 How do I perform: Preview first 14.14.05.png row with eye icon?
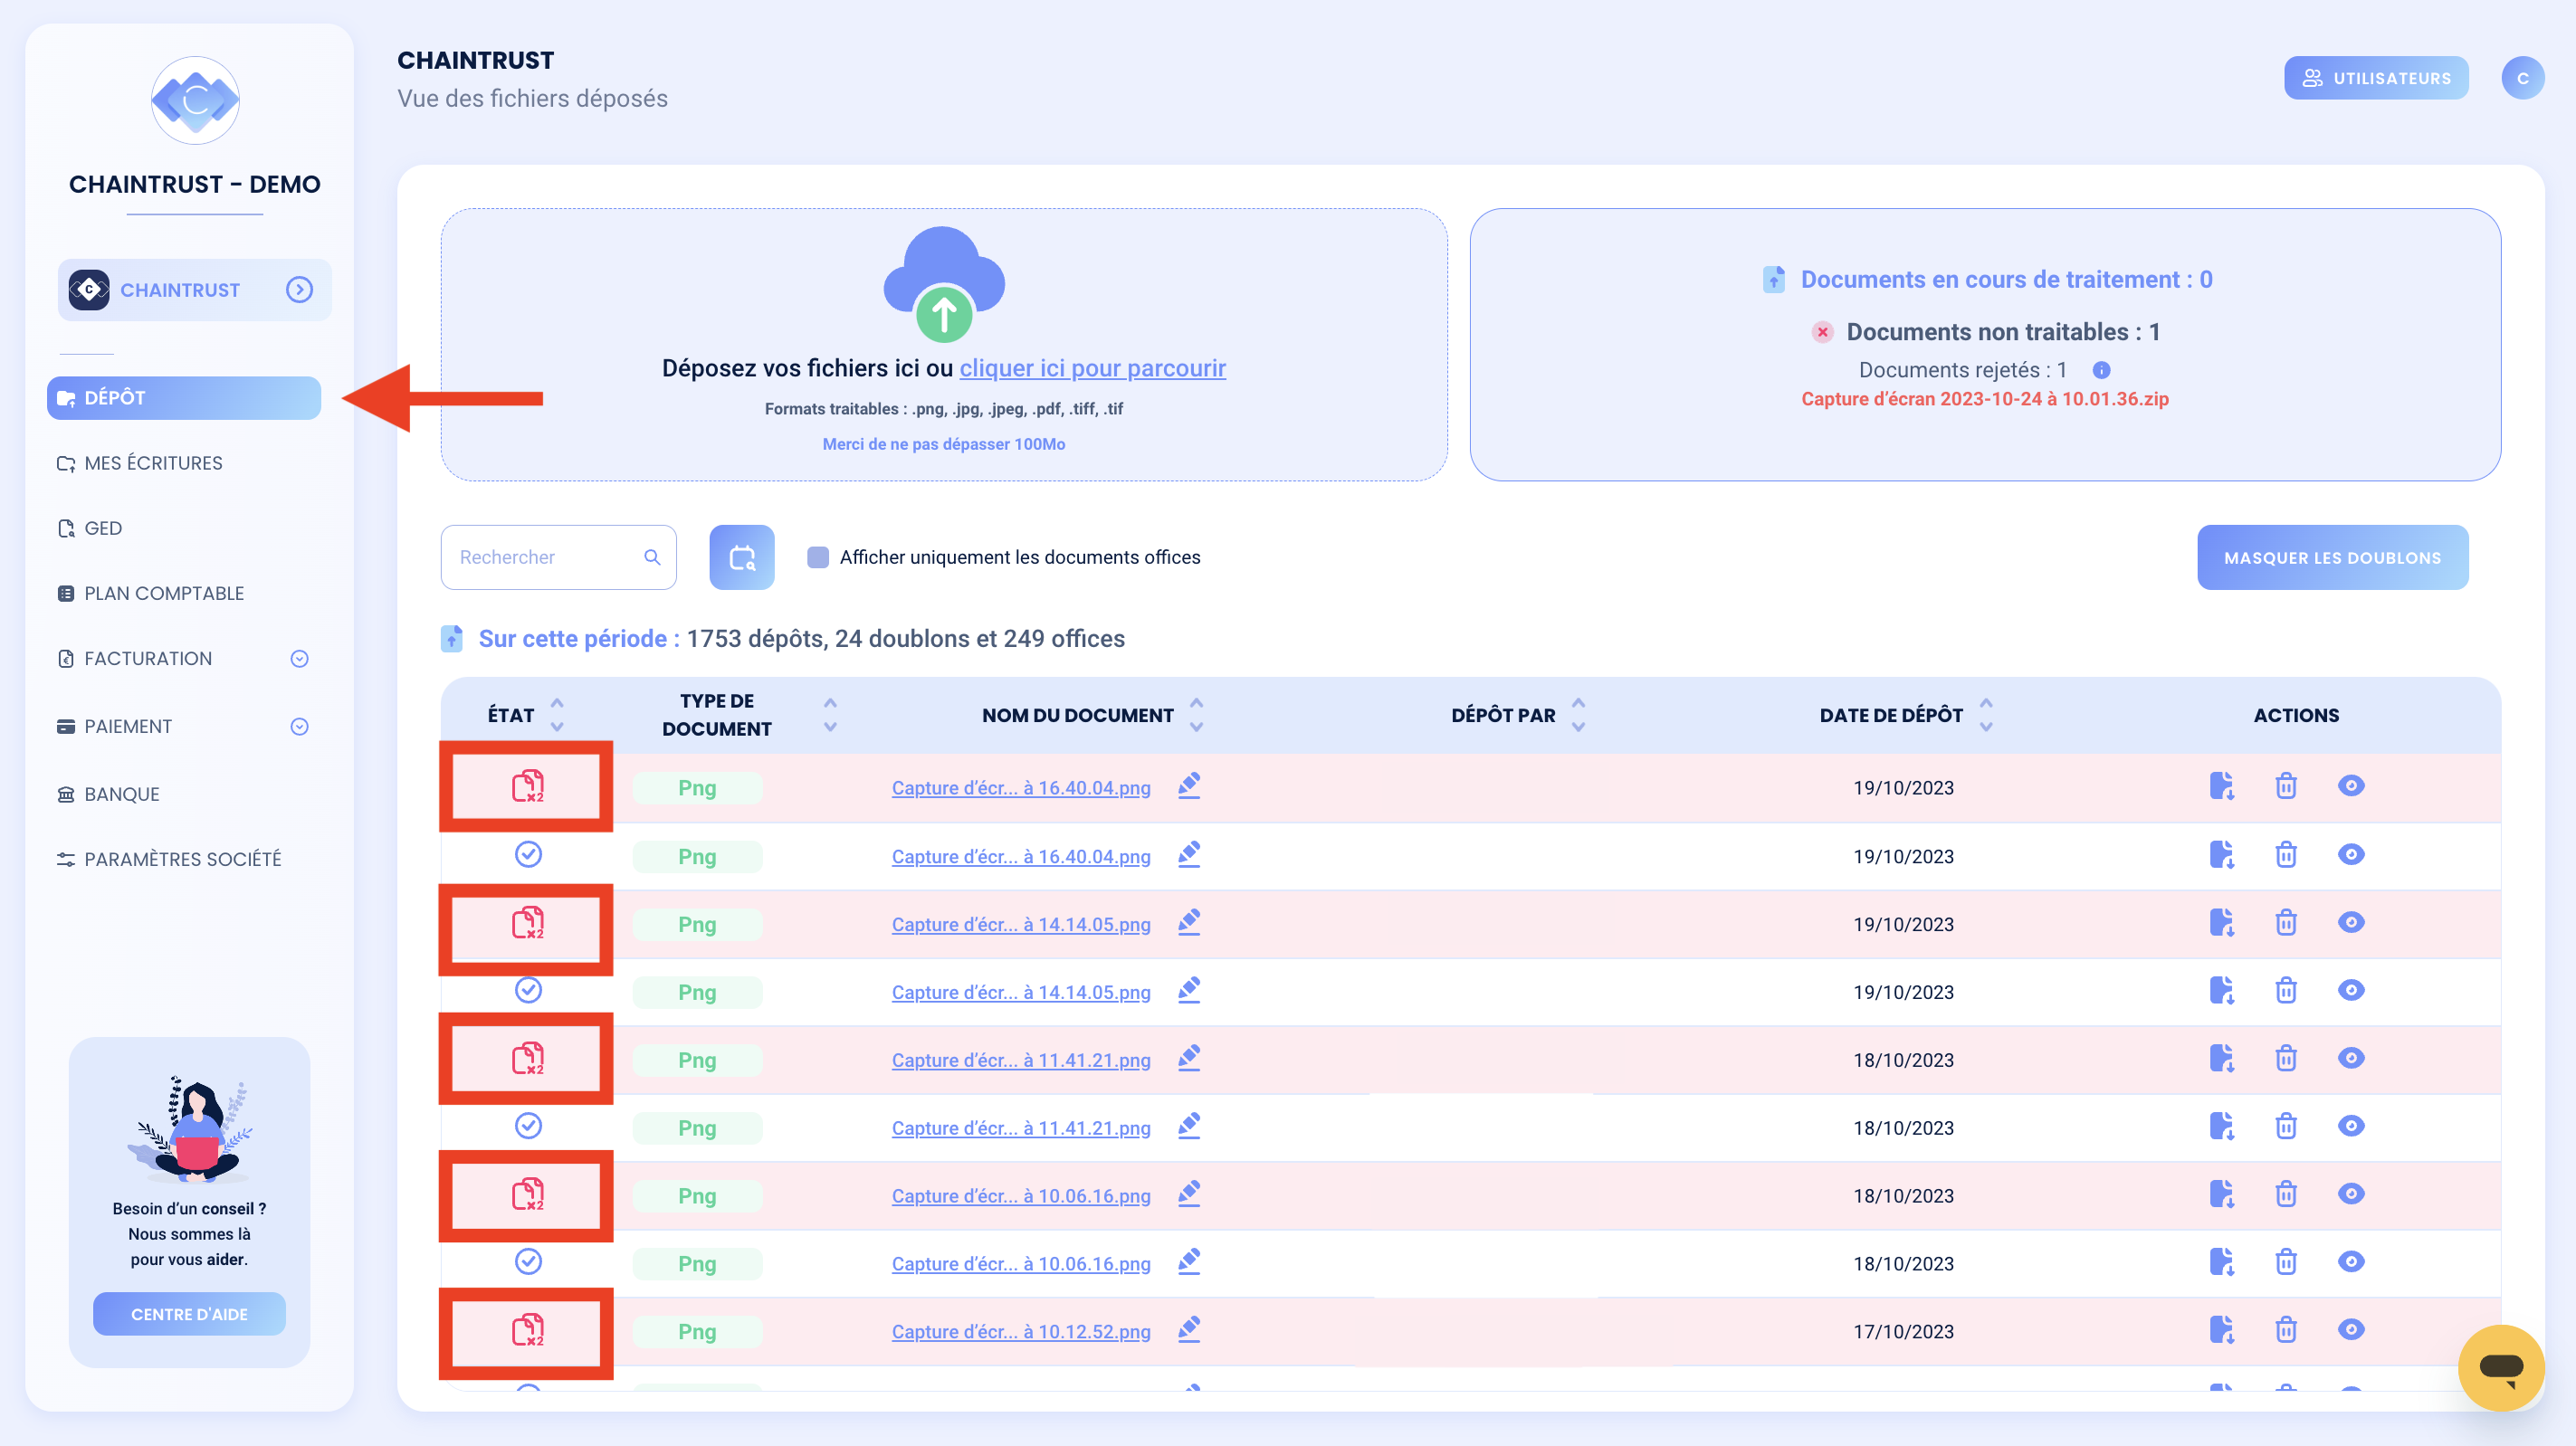[2351, 923]
